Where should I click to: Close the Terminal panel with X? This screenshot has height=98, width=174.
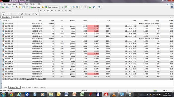1,20
